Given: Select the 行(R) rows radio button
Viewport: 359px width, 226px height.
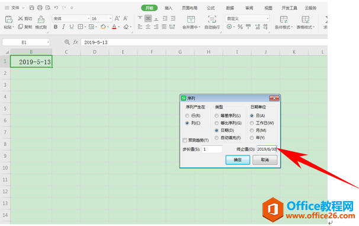Looking at the screenshot, I should click(x=187, y=116).
